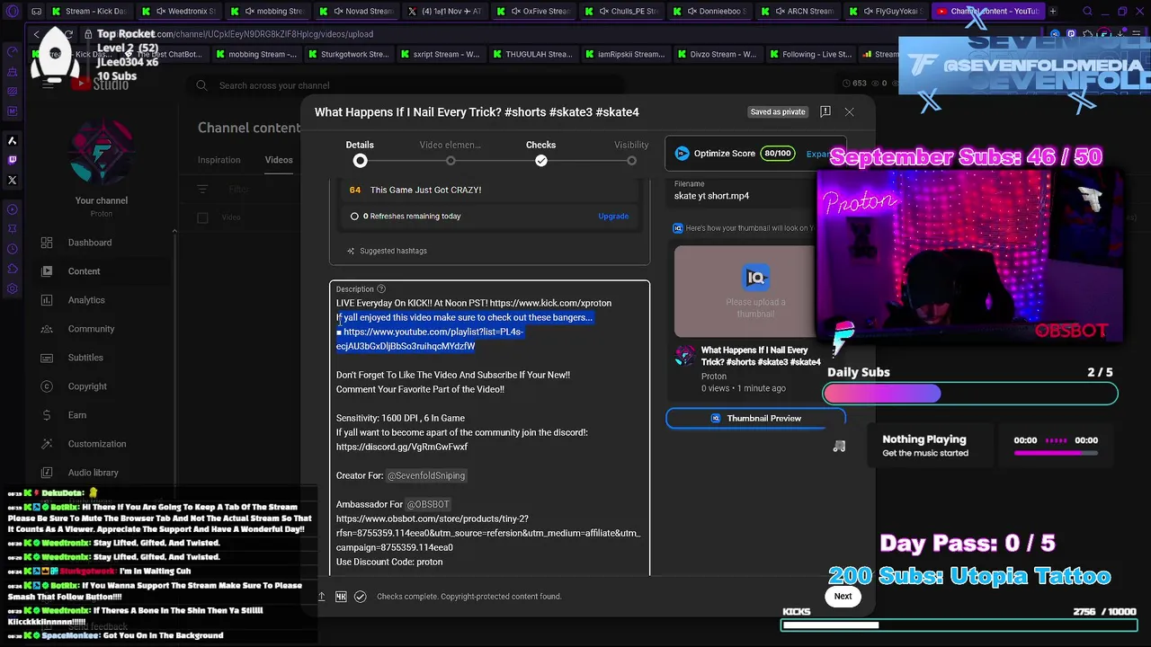This screenshot has height=647, width=1151.
Task: Switch to the Novad Stream browser tab
Action: pos(357,12)
